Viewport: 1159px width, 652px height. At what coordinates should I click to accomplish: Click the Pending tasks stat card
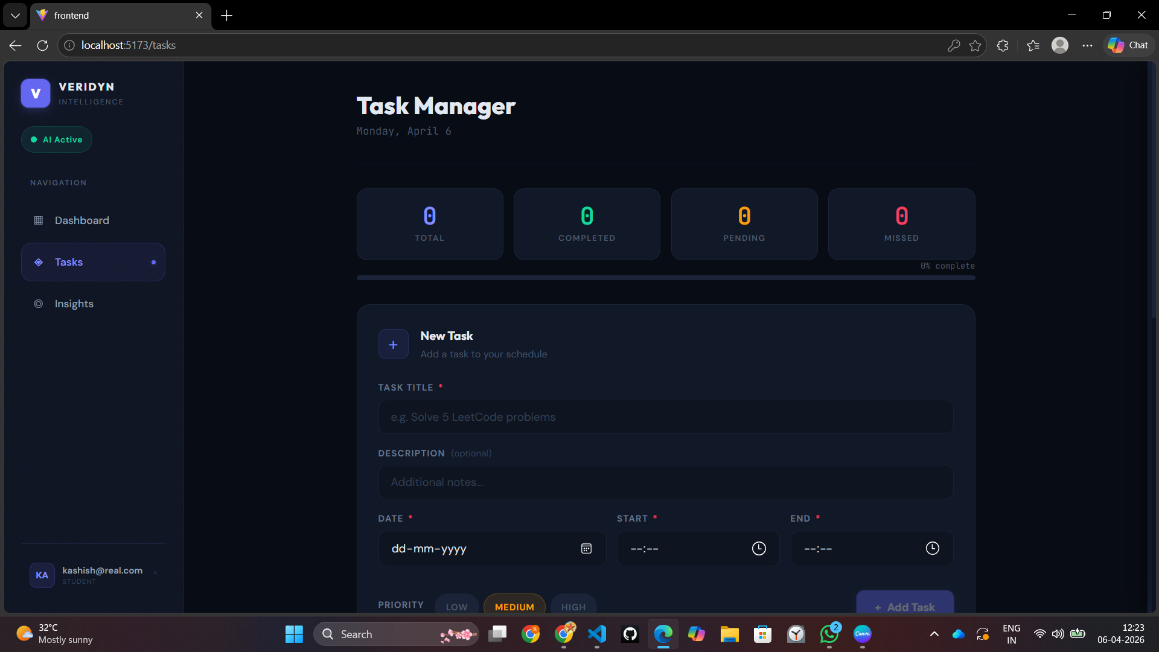744,225
